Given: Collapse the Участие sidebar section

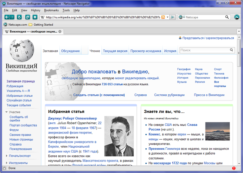Looking at the screenshot, I should 6,112.
